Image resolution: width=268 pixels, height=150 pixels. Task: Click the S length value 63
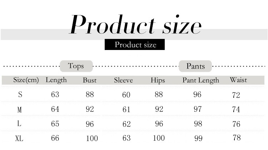tap(55, 95)
